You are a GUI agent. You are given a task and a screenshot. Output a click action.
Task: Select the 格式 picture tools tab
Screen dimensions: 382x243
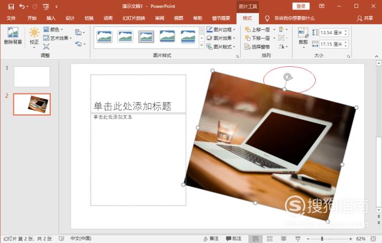[x=247, y=18]
